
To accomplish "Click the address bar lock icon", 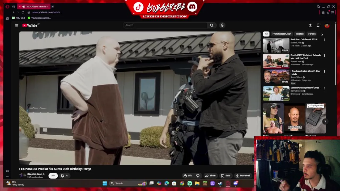I will tap(28, 12).
